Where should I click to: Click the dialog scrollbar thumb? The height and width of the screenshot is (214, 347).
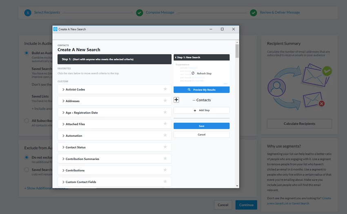click(x=237, y=51)
